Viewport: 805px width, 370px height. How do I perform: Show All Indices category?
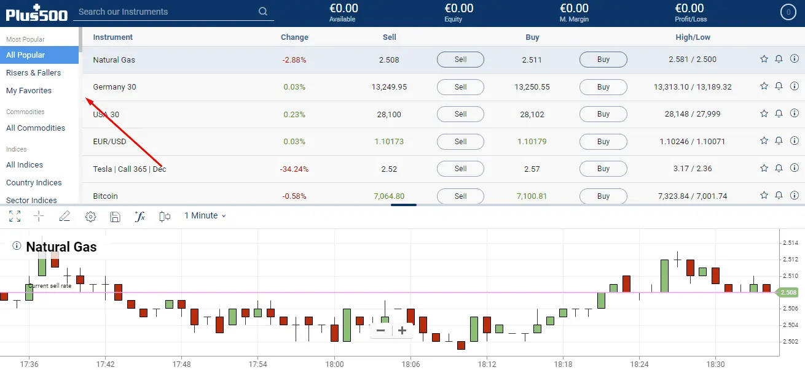pos(25,164)
